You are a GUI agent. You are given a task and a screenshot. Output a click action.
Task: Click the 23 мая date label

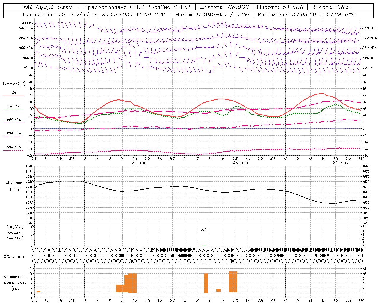(x=340, y=163)
